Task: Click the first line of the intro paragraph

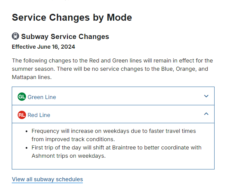Action: 112,61
